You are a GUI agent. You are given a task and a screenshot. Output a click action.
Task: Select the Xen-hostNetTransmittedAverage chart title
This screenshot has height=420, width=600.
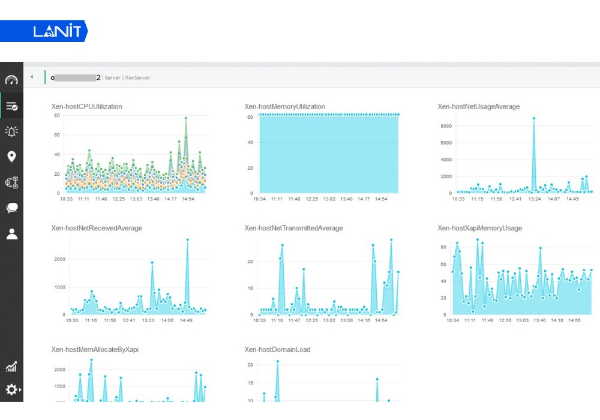coord(293,228)
